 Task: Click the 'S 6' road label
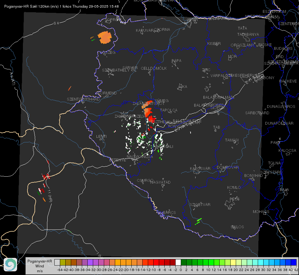(x=56, y=23)
